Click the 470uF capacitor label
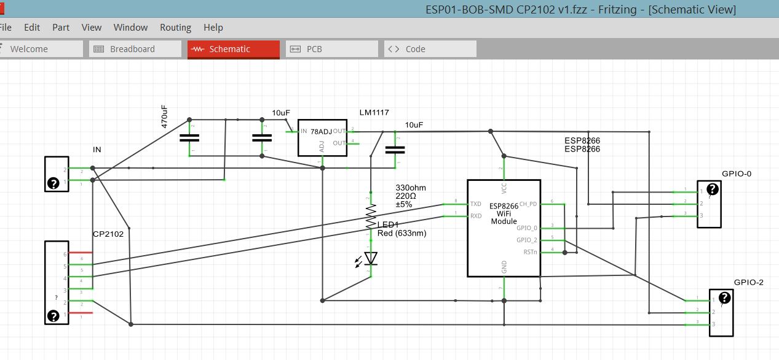 [164, 117]
